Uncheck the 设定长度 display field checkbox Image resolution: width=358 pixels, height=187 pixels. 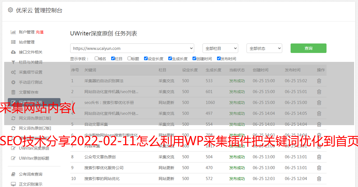coord(146,59)
